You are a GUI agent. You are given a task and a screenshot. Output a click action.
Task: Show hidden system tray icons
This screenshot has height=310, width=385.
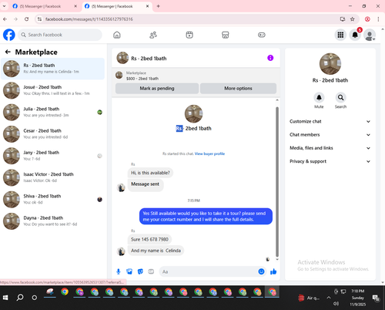click(329, 298)
